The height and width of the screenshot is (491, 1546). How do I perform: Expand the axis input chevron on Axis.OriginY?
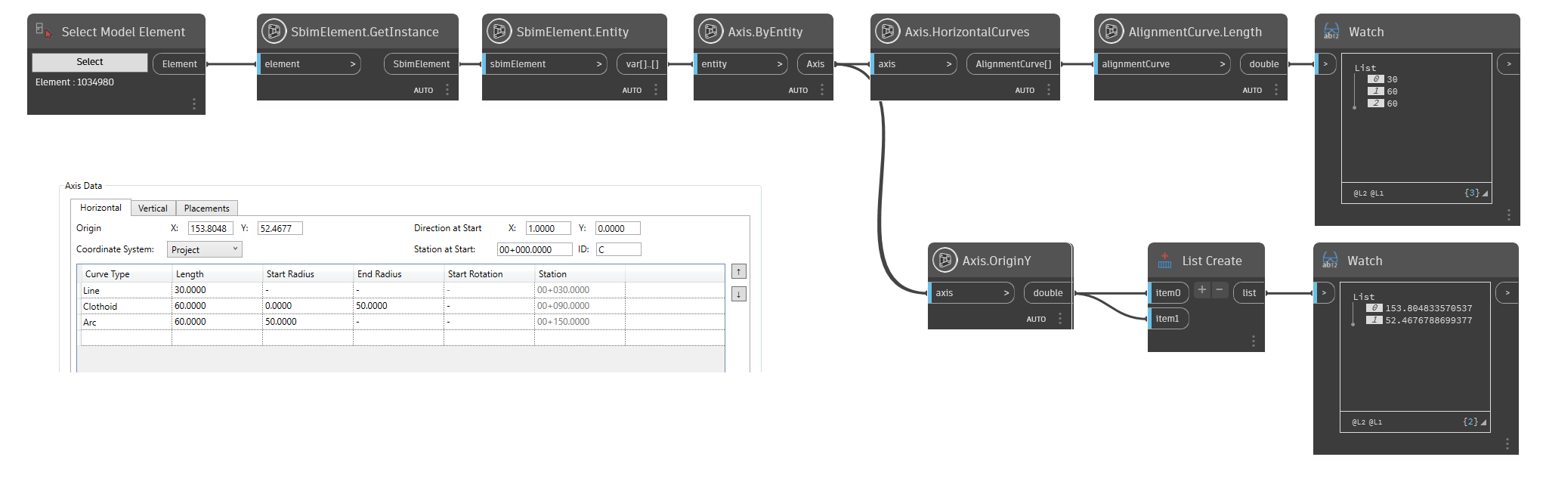pyautogui.click(x=1006, y=293)
